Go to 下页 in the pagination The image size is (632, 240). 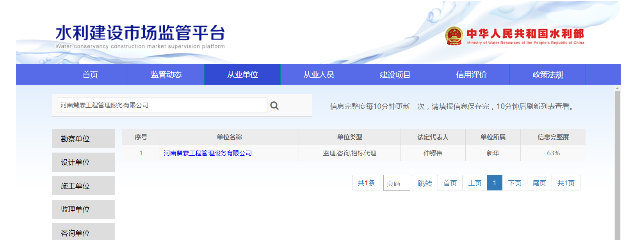(515, 183)
